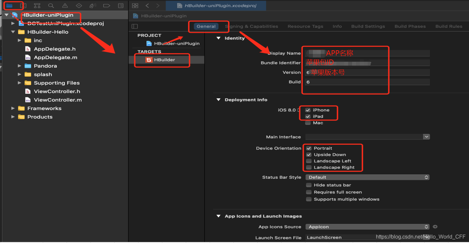Expand the Supporting Files group
The width and height of the screenshot is (469, 243).
(20, 83)
